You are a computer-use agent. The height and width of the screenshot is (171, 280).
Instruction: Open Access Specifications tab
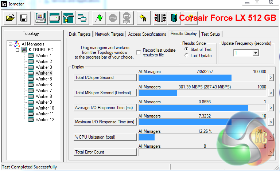147,34
